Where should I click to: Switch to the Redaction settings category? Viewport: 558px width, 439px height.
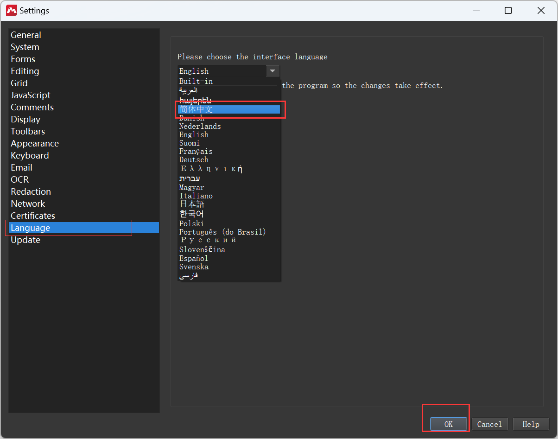tap(31, 192)
